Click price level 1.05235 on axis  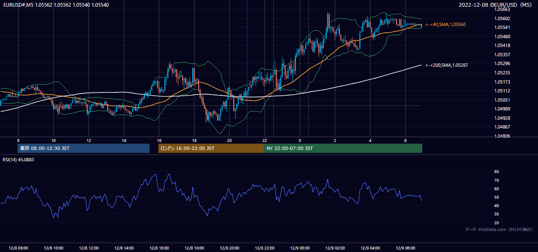pos(501,73)
